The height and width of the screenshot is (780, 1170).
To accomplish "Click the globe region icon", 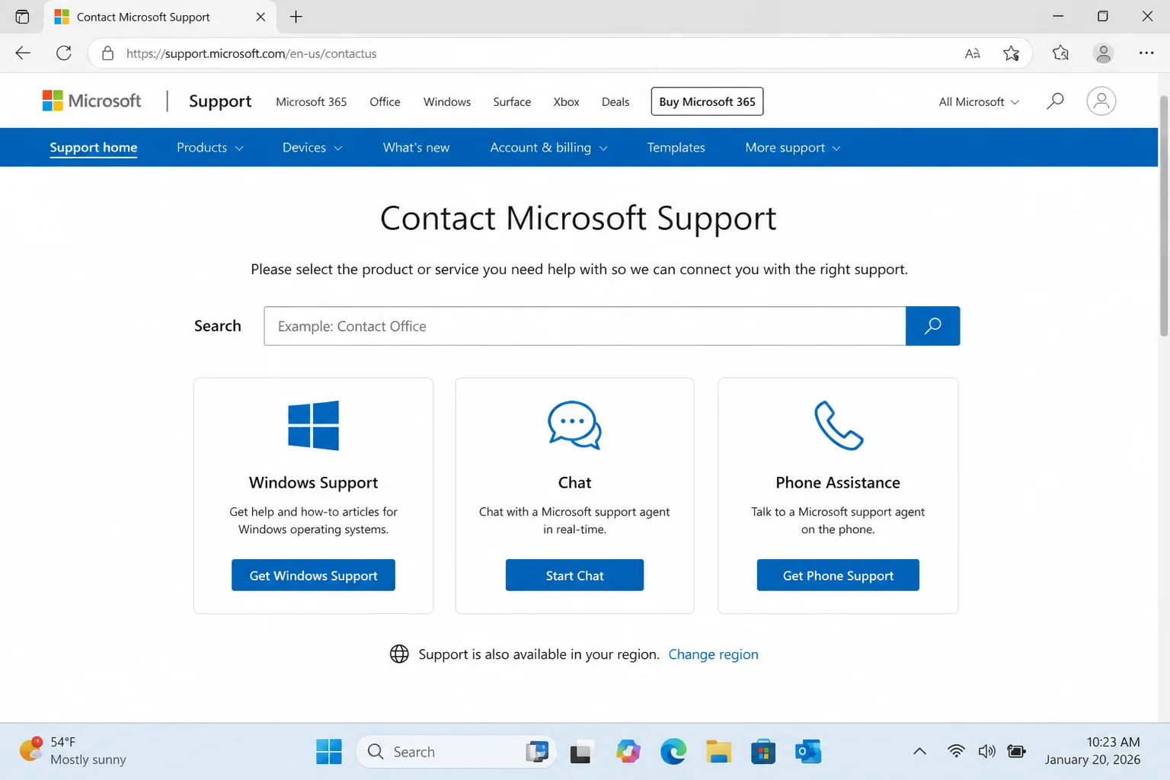I will coord(399,654).
